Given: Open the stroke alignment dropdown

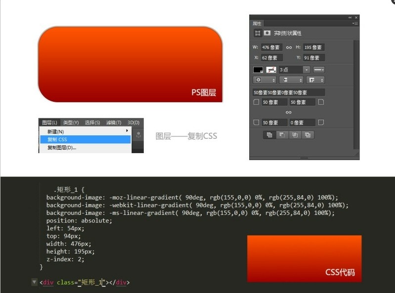Looking at the screenshot, I should click(x=264, y=80).
